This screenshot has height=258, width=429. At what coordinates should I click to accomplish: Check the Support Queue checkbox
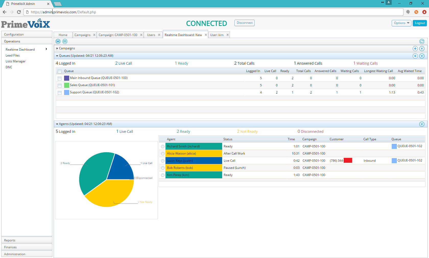click(x=60, y=93)
